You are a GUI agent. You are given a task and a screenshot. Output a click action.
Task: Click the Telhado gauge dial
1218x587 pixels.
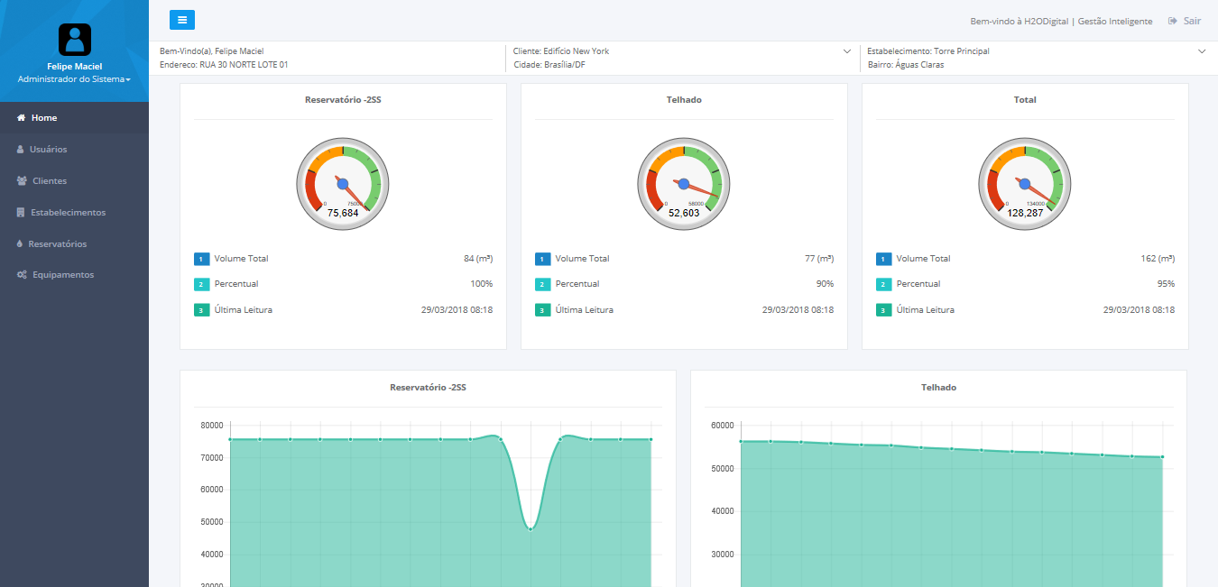tap(684, 184)
